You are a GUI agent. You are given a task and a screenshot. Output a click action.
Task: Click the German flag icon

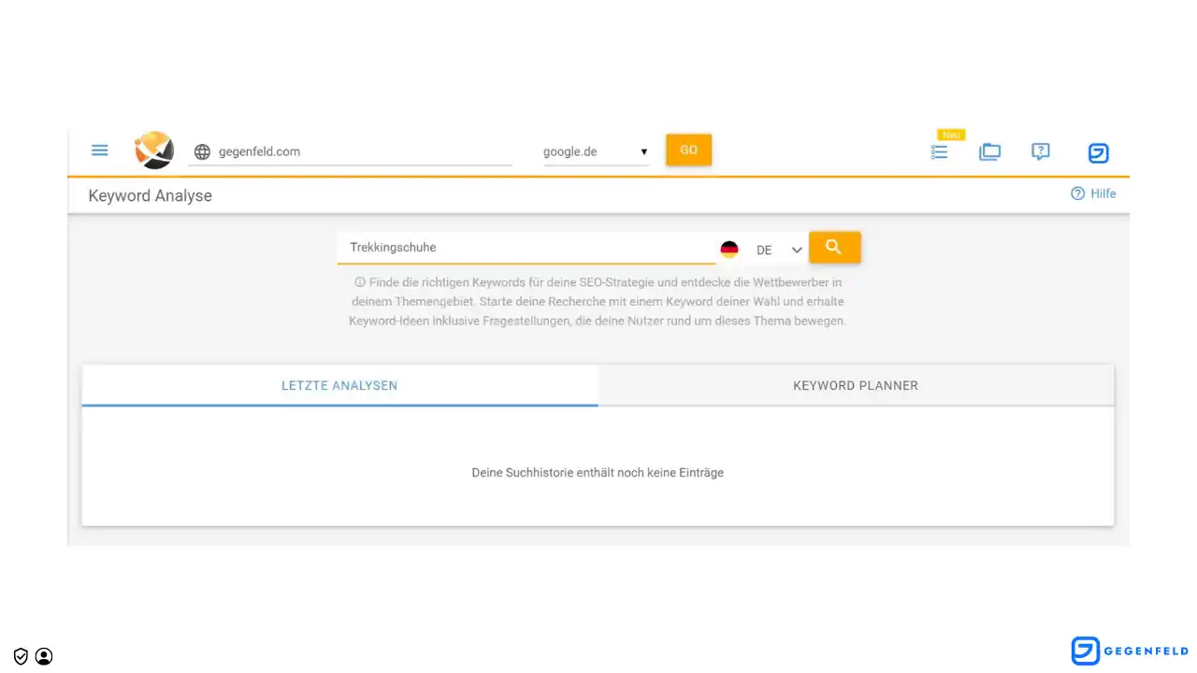[x=729, y=250]
